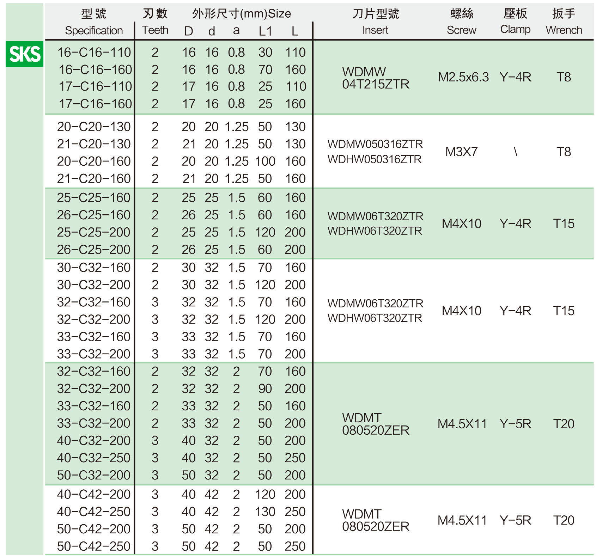The image size is (596, 557).
Task: Select row 20-C20-130 specification
Action: (94, 127)
